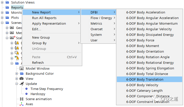This screenshot has height=107, width=184.
Task: Expand the View node
Action: click(x=17, y=79)
